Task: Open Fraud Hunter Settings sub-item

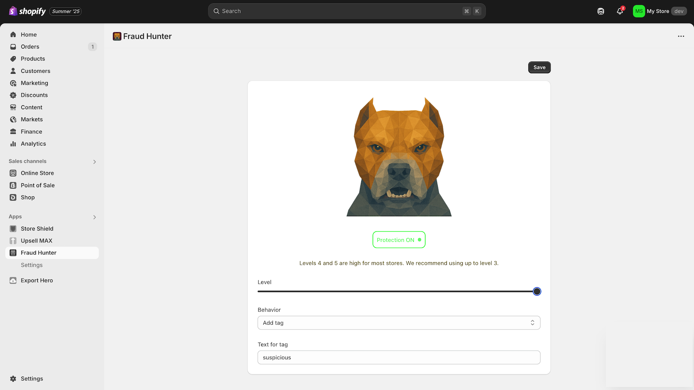Action: click(x=32, y=265)
